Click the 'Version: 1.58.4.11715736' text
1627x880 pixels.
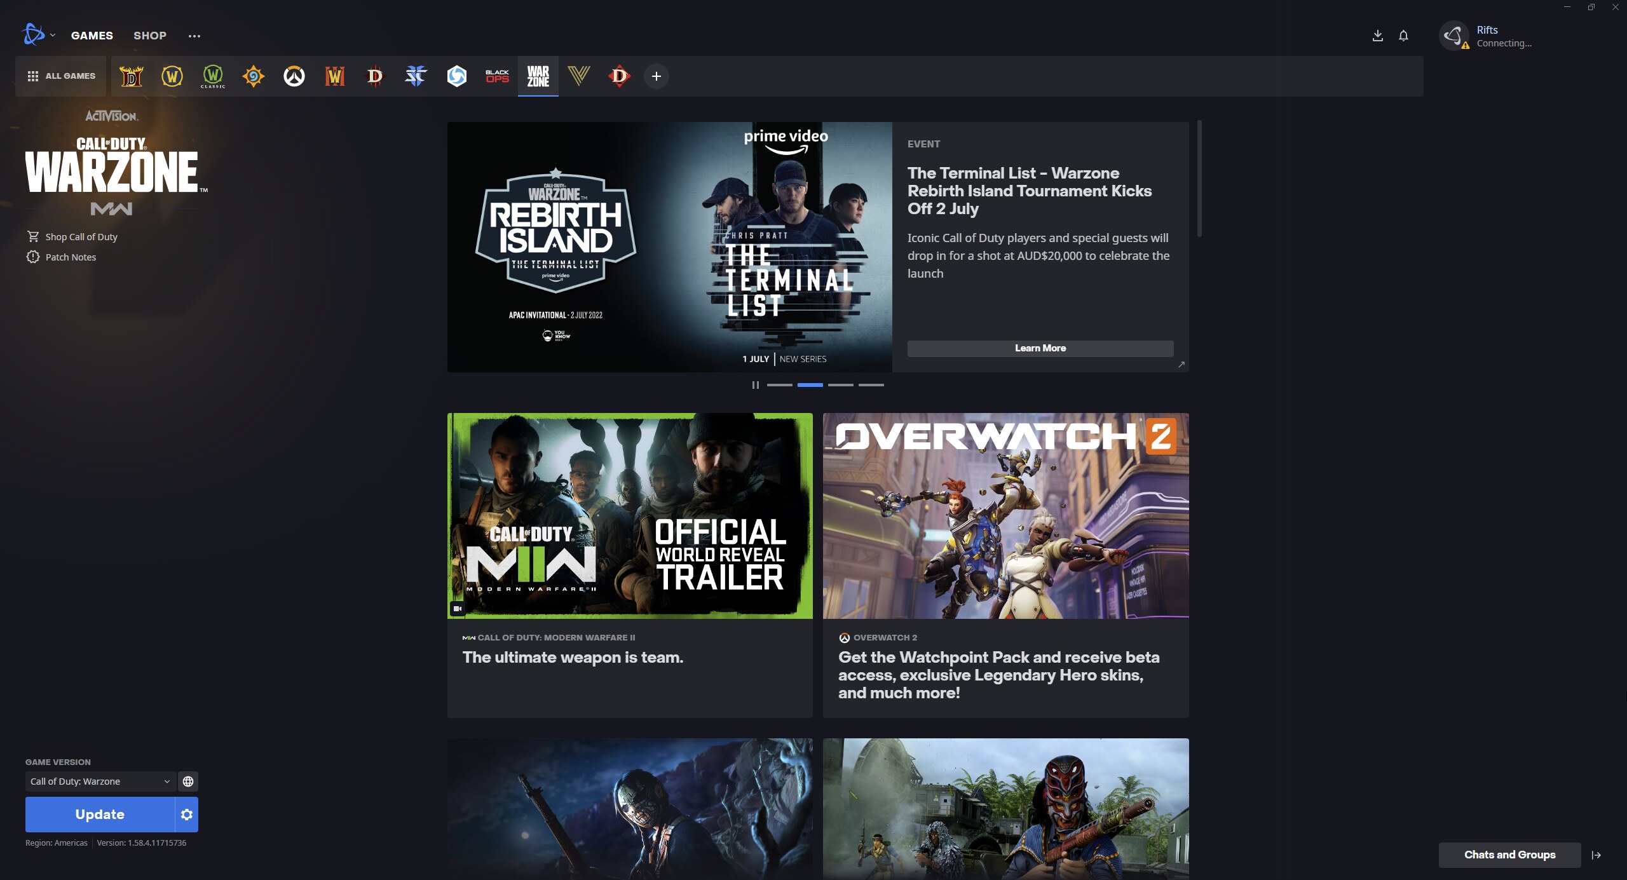click(x=142, y=843)
